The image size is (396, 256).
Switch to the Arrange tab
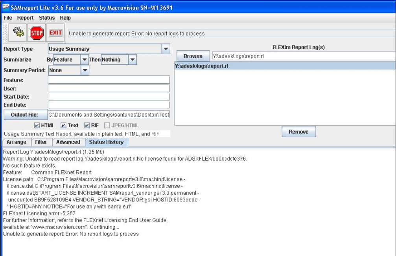(x=17, y=142)
